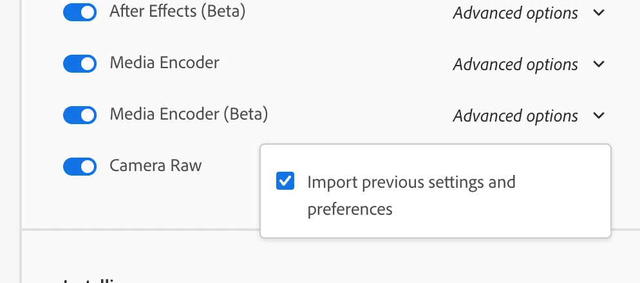
Task: Switch off the Camera Raw toggle
Action: (80, 167)
